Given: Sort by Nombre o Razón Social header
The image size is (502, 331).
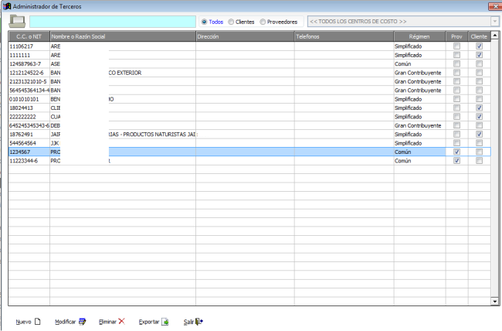Looking at the screenshot, I should (123, 36).
